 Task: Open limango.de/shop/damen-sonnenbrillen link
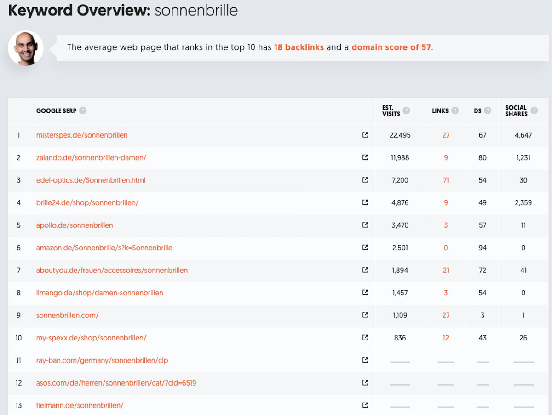point(100,293)
